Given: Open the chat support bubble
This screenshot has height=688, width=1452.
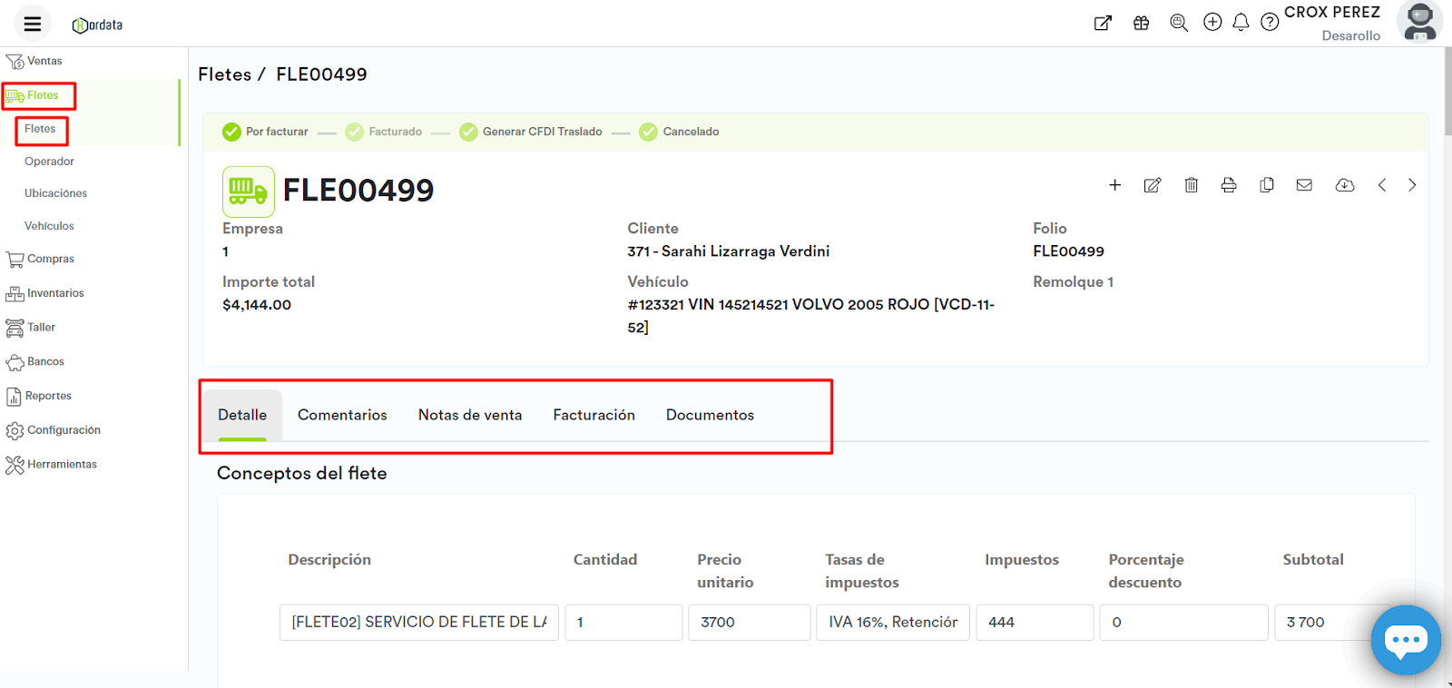Looking at the screenshot, I should coord(1405,641).
